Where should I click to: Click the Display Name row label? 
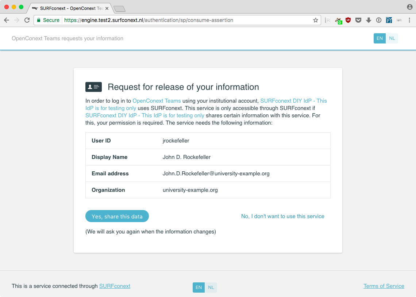[x=109, y=157]
